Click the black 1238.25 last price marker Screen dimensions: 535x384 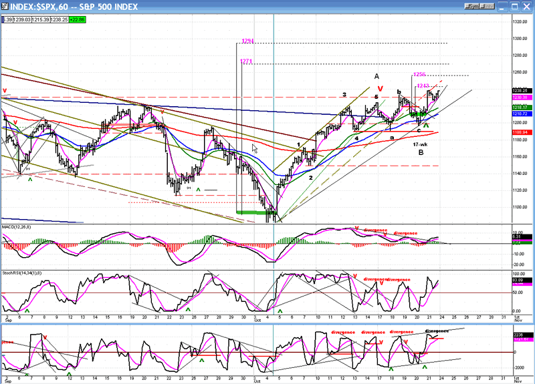[x=522, y=91]
